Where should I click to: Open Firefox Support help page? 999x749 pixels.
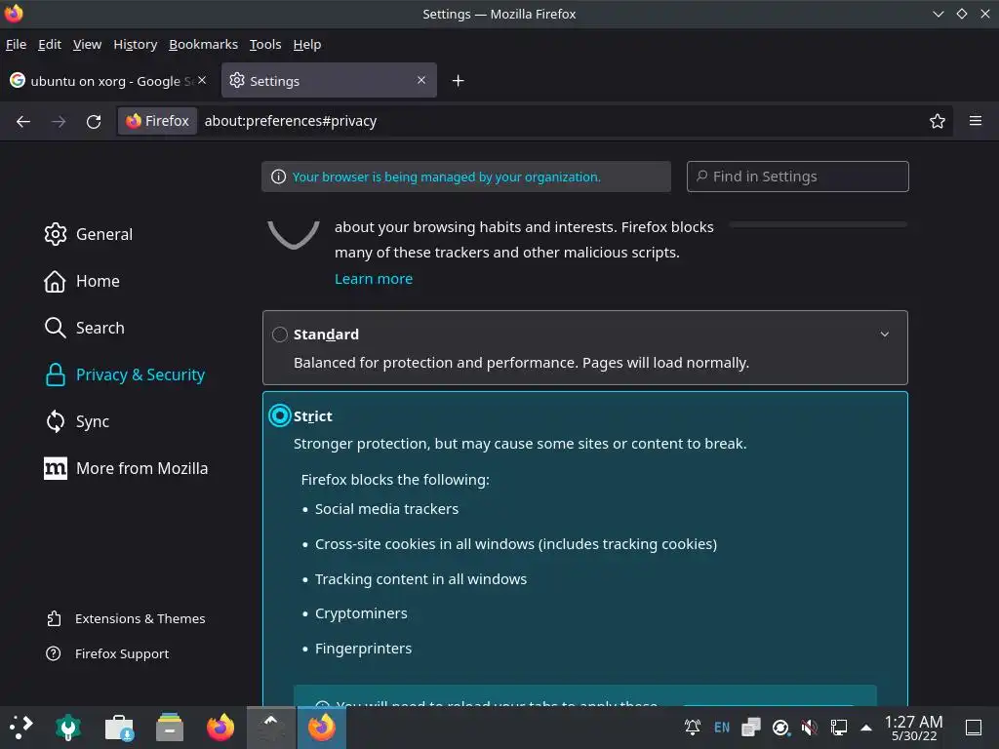coord(107,653)
